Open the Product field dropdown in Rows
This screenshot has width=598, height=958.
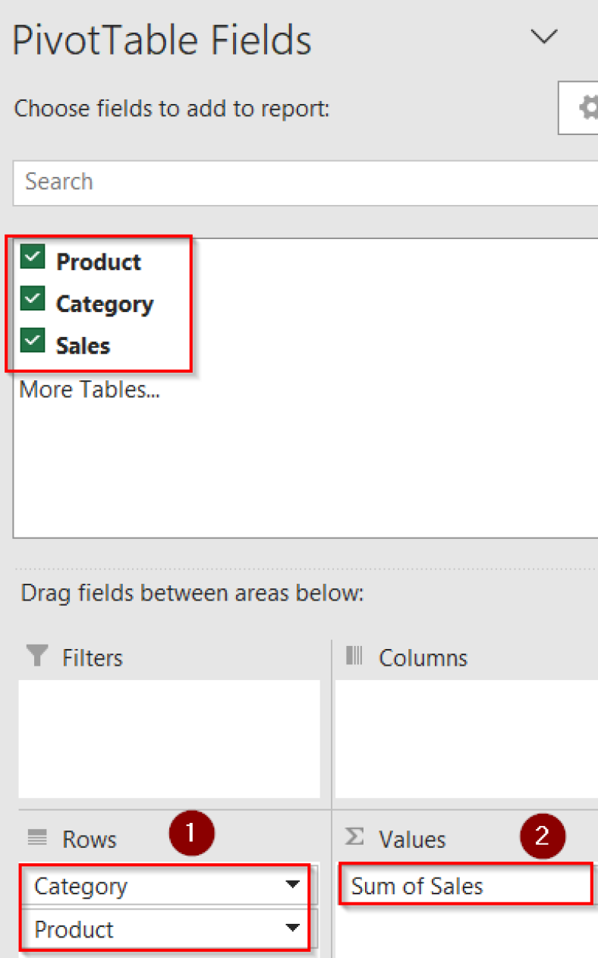pyautogui.click(x=293, y=929)
